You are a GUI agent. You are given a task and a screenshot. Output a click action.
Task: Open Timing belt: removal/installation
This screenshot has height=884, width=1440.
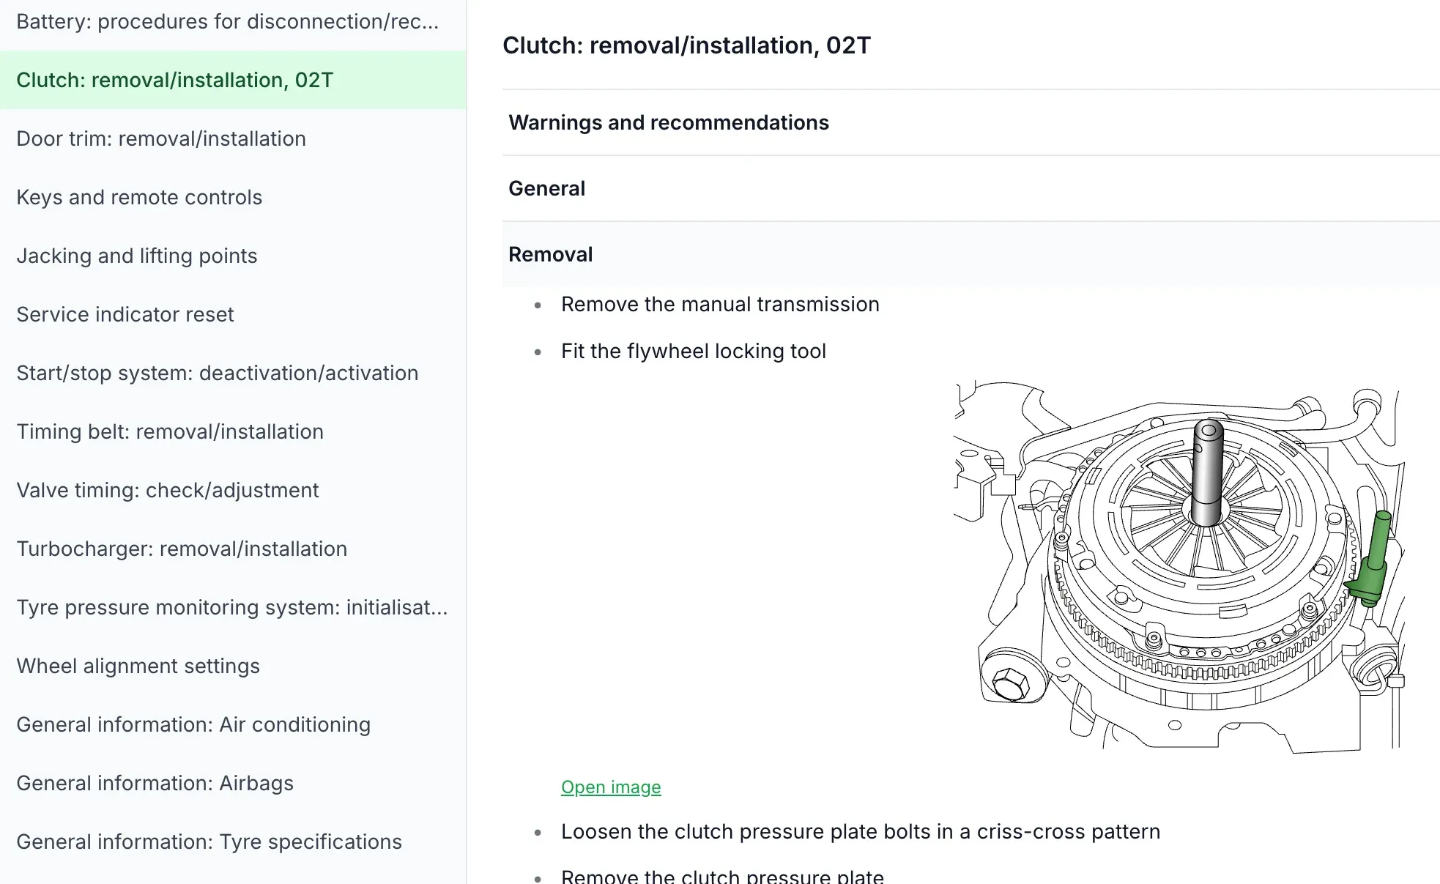233,431
